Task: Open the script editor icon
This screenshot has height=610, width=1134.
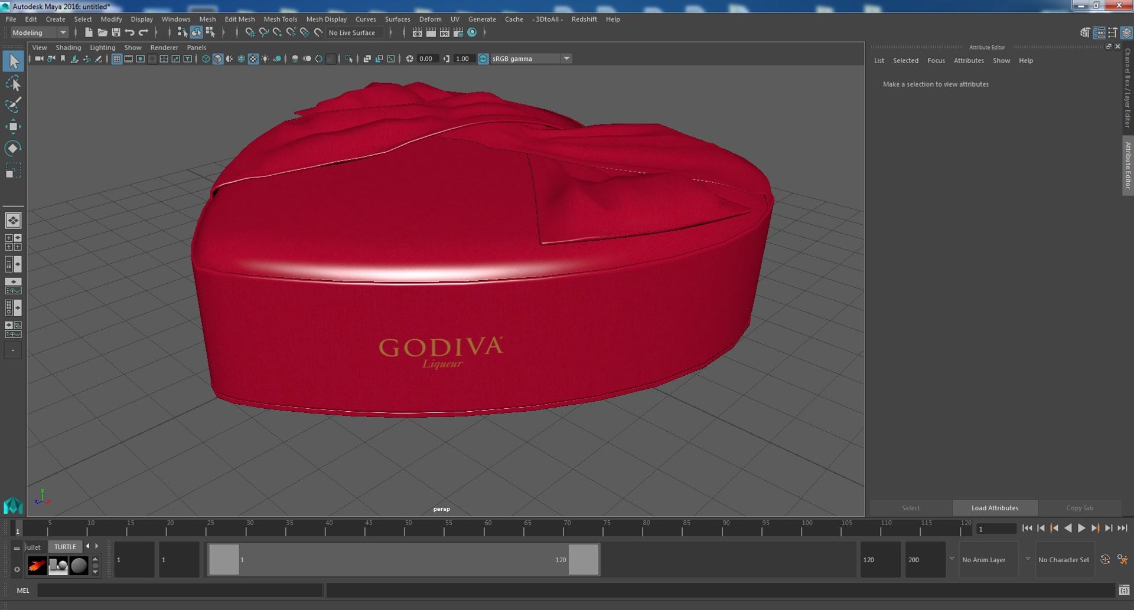Action: [1124, 590]
